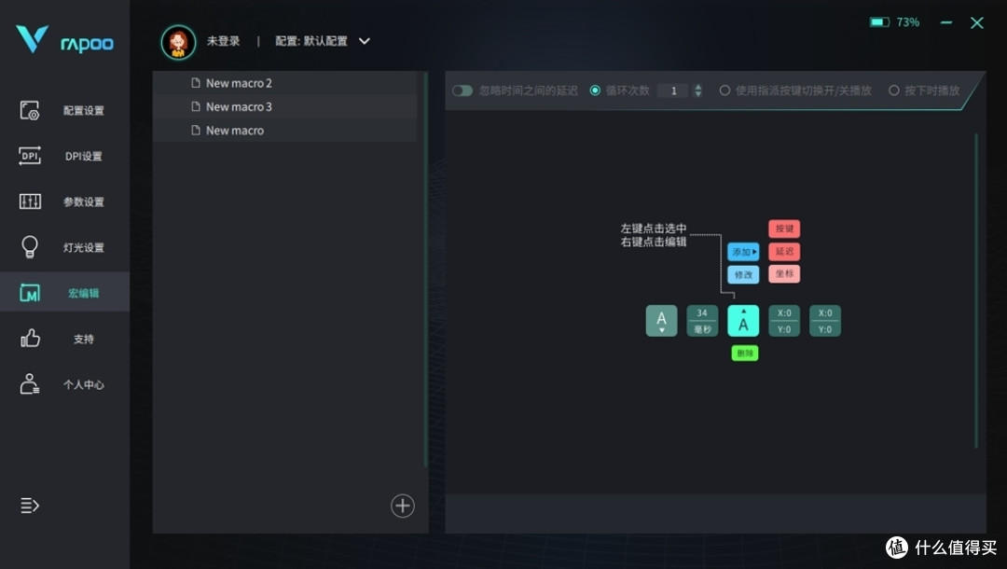Select the 34 毫秒 delay step
The height and width of the screenshot is (569, 1007).
702,321
